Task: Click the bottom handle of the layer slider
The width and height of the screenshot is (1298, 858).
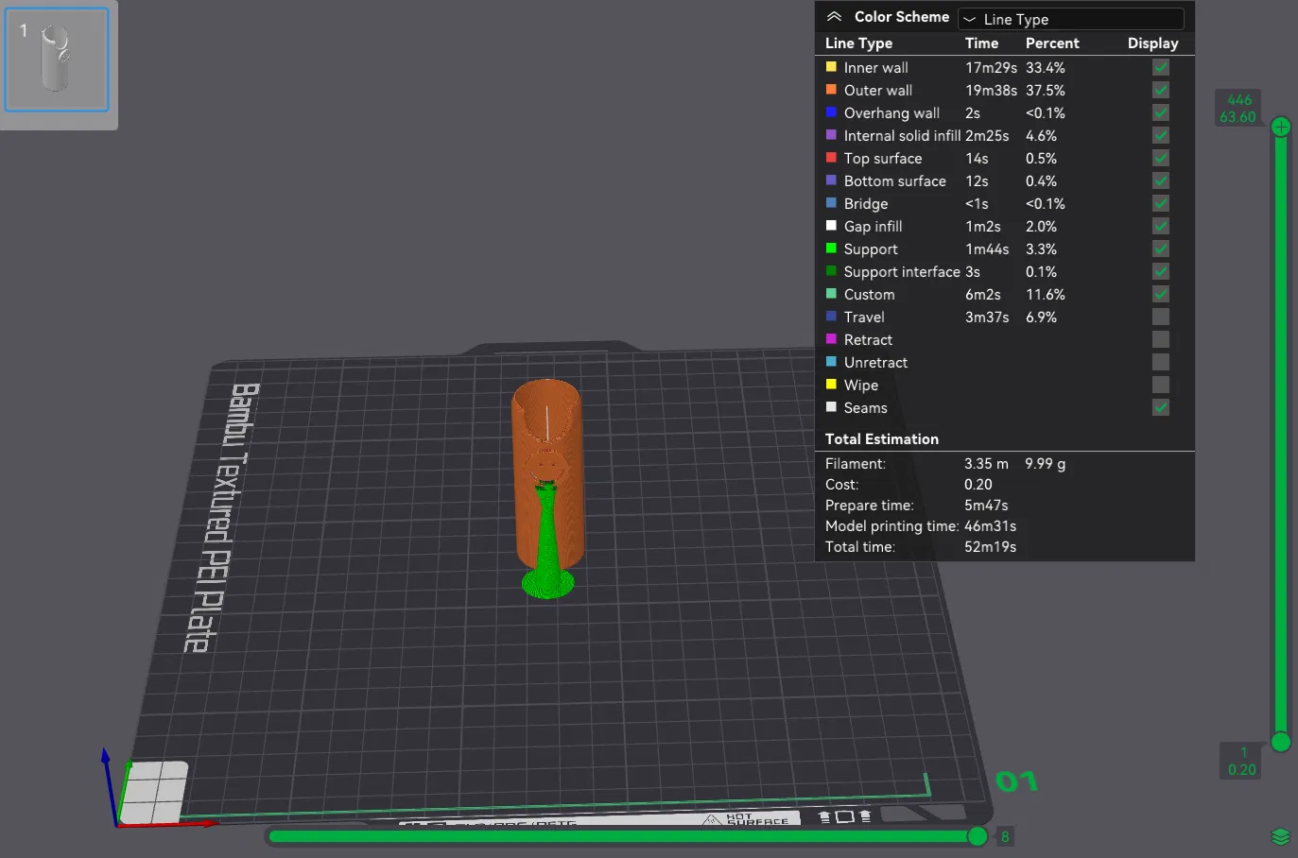Action: [x=1281, y=742]
